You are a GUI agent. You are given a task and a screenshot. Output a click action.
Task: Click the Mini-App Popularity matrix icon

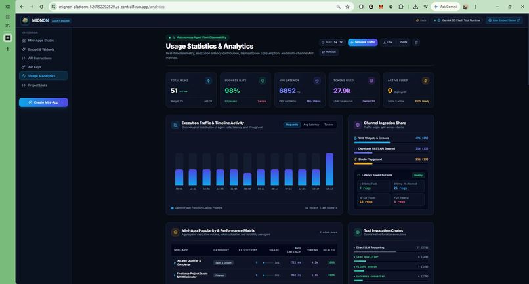[x=175, y=232]
